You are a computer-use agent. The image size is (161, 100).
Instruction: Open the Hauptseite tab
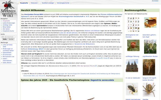point(24,3)
